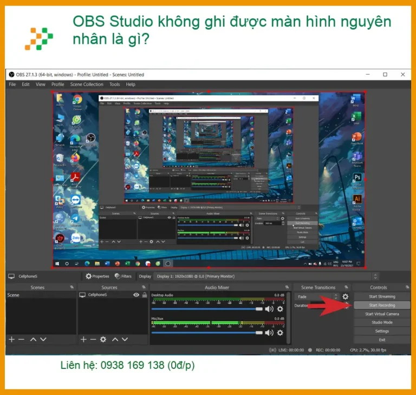
Task: Mute the Desktop Audio speaker icon
Action: pyautogui.click(x=269, y=309)
